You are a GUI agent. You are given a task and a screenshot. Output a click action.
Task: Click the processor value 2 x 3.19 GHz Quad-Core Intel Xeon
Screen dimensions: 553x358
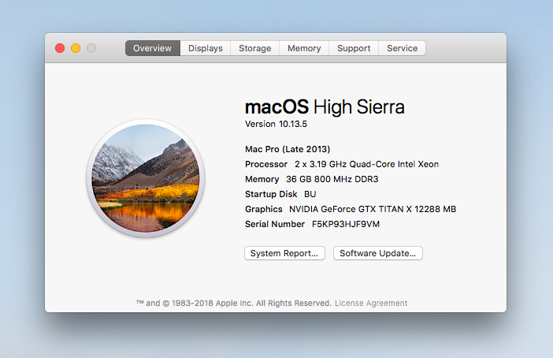click(x=367, y=164)
